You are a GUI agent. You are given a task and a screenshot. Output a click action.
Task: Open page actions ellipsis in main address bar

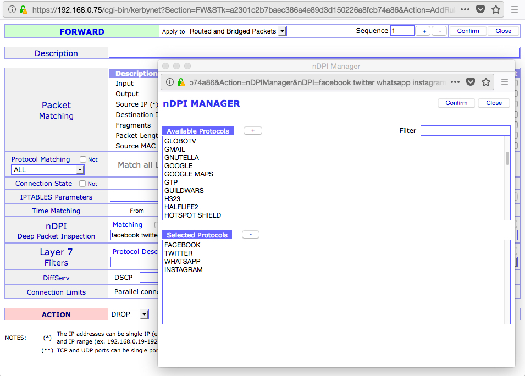pyautogui.click(x=465, y=9)
